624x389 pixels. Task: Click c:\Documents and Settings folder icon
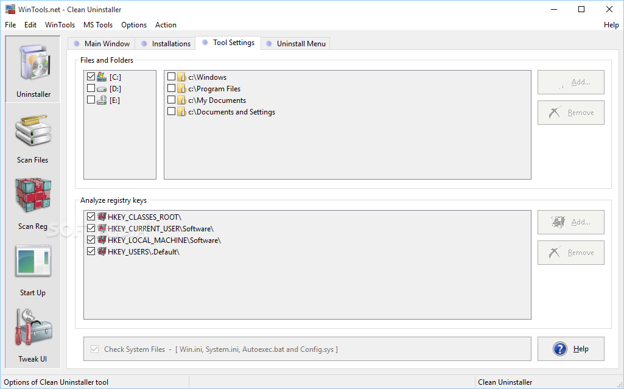182,111
